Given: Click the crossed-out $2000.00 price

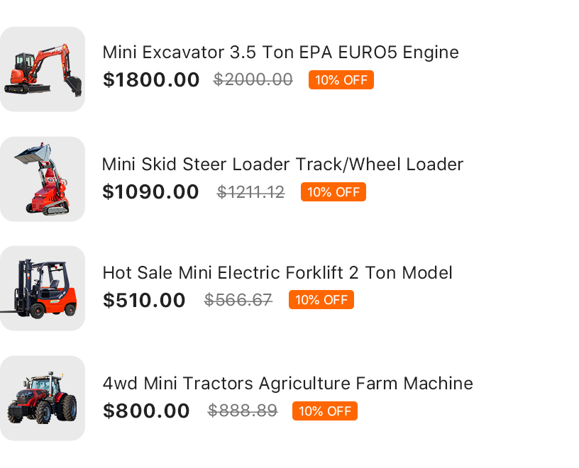Looking at the screenshot, I should tap(253, 79).
